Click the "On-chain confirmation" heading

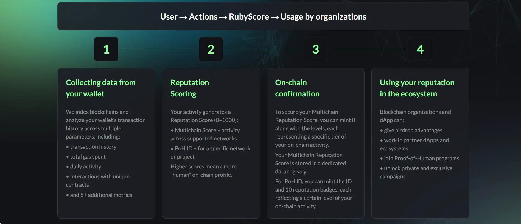point(297,88)
